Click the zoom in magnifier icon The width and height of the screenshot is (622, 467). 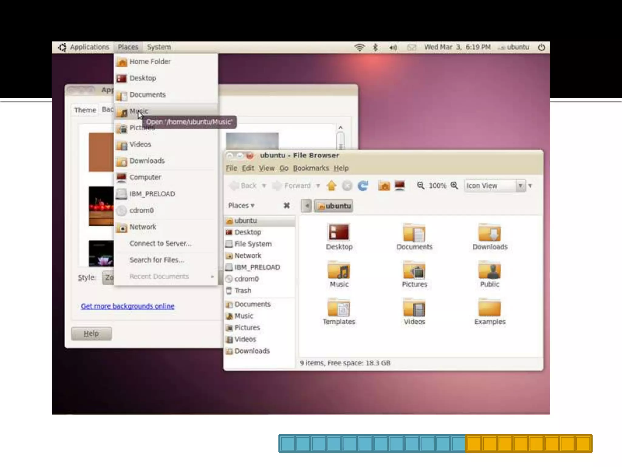454,185
